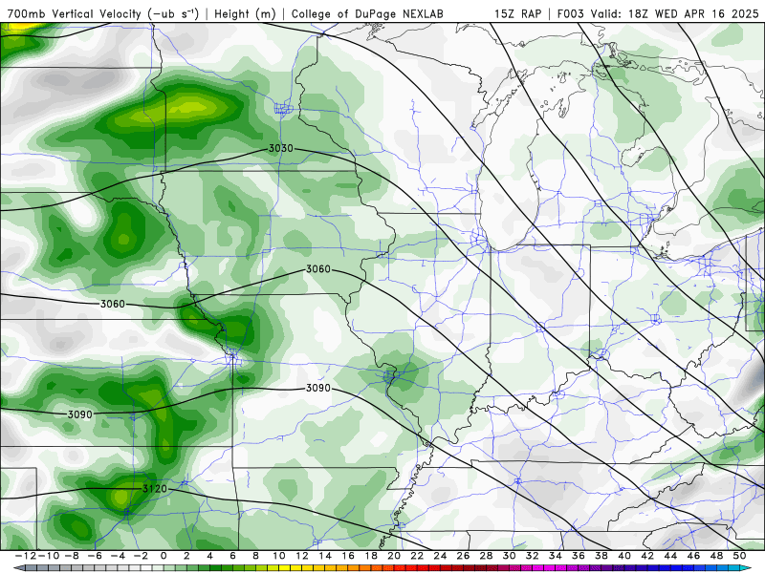This screenshot has height=573, width=765.
Task: Click the 36 value on the color scale
Action: 579,556
